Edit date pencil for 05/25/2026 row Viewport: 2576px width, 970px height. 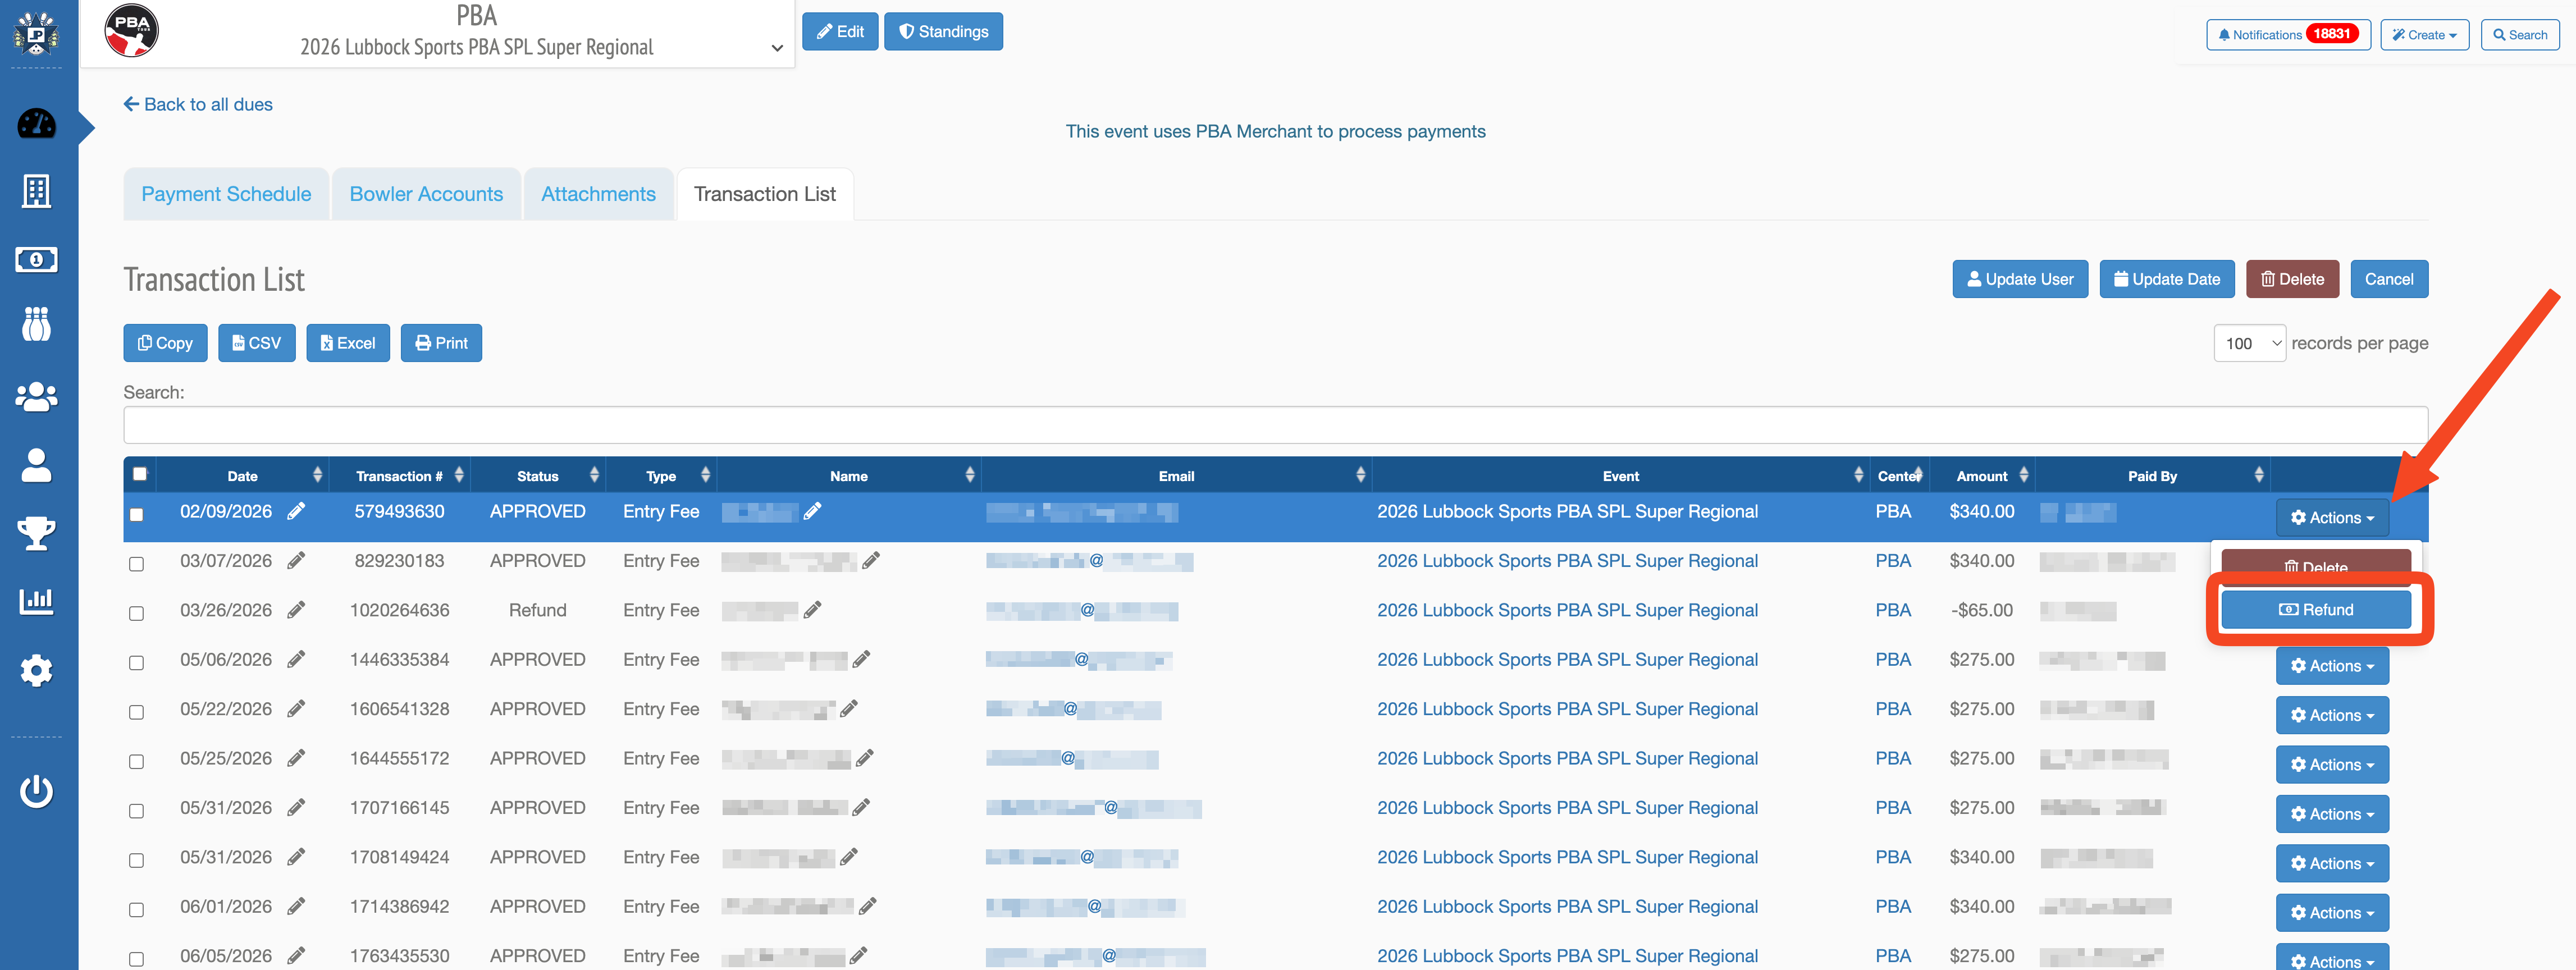click(x=296, y=759)
